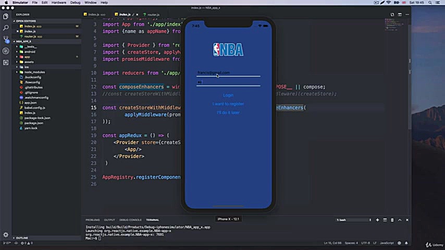Image resolution: width=445 pixels, height=250 pixels.
Task: Open the Source Control view
Action: point(6,39)
